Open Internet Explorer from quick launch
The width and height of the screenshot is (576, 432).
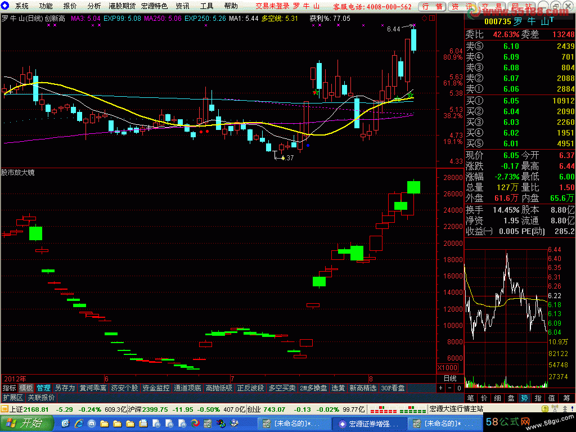coord(78,422)
